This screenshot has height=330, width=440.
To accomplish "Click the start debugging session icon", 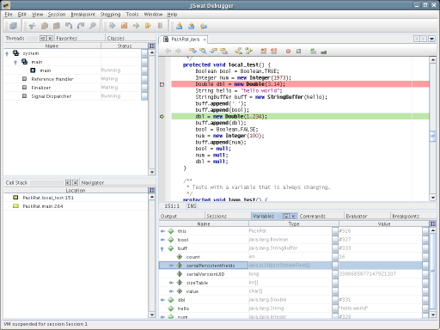I will [112, 26].
